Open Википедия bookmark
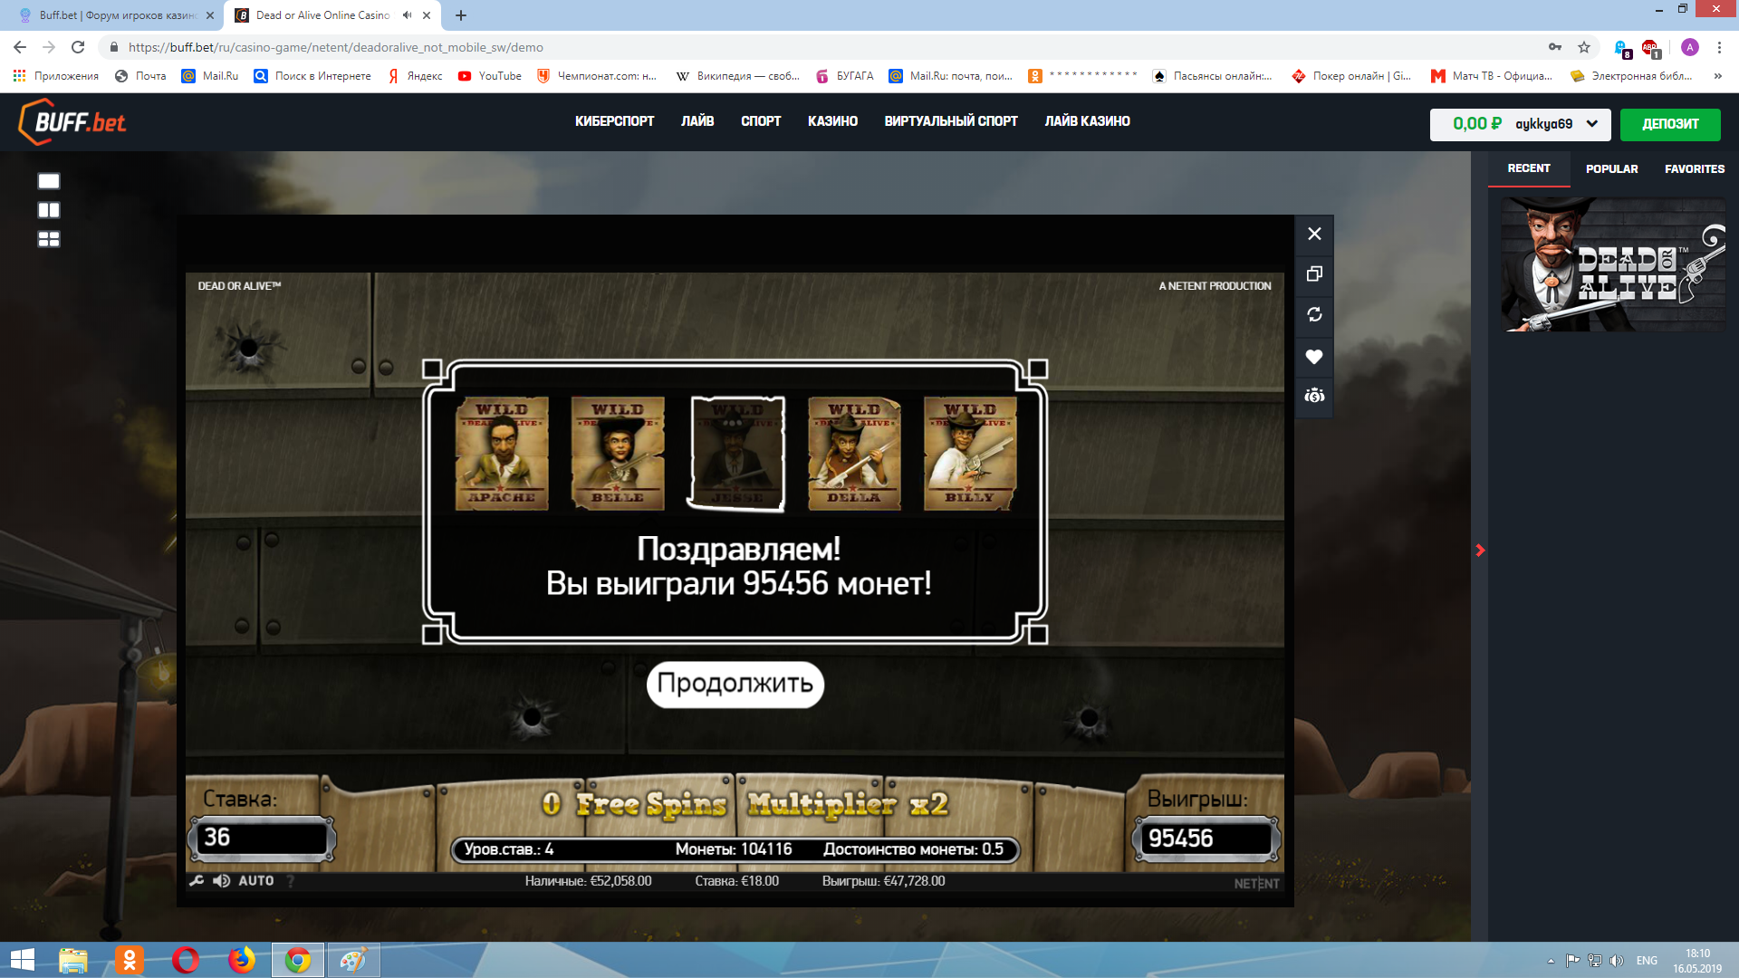Screen dimensions: 1739x978 tap(738, 76)
